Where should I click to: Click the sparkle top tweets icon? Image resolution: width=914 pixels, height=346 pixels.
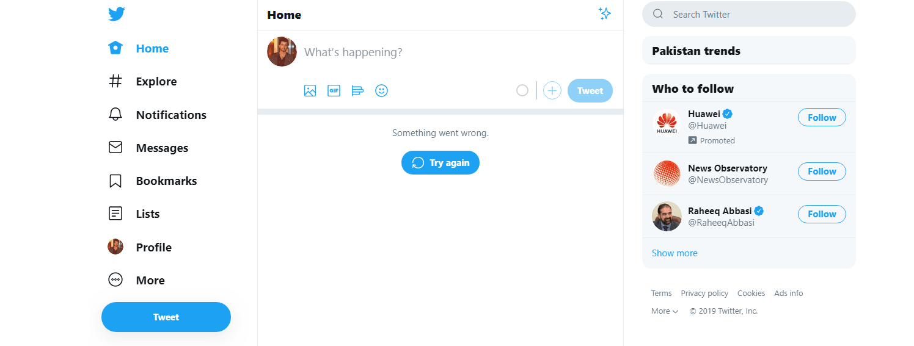(x=604, y=14)
